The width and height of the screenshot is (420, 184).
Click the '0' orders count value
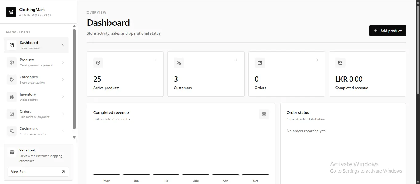[x=257, y=79]
